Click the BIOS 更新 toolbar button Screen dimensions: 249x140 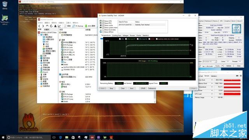[x=90, y=26]
